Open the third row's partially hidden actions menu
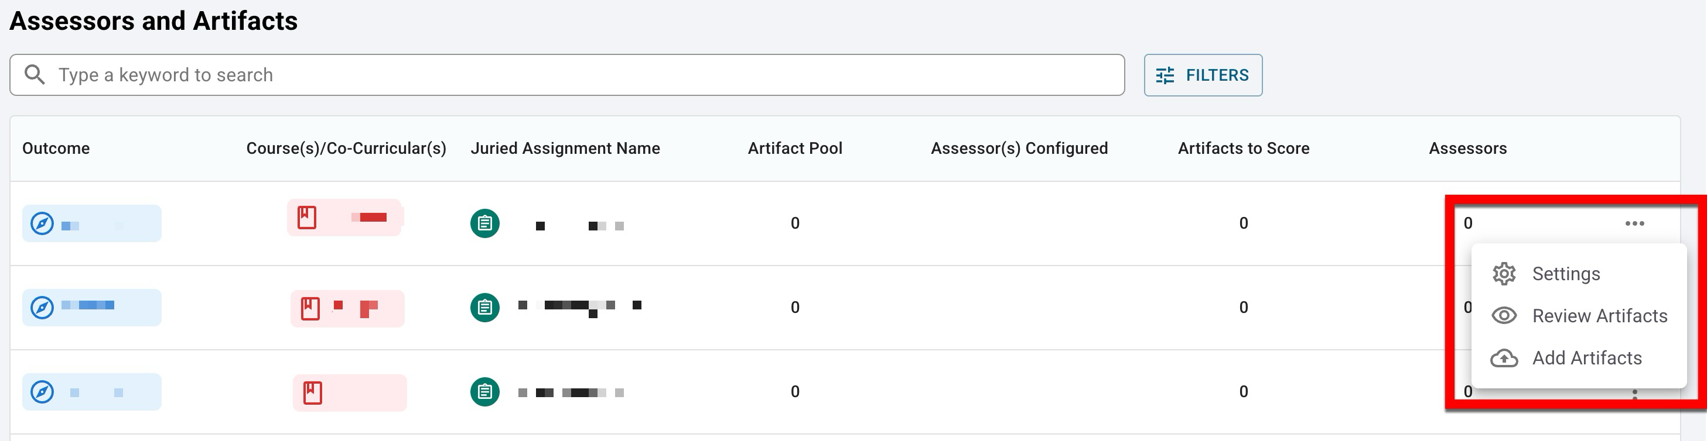Viewport: 1707px width, 441px height. pos(1634,395)
